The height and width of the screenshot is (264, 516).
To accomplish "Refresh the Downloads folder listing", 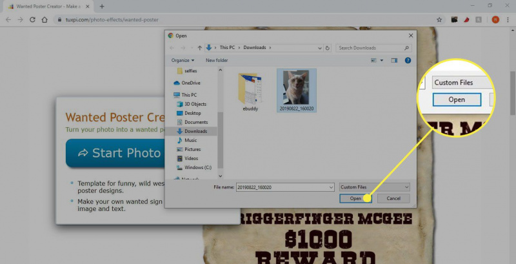I will [328, 48].
